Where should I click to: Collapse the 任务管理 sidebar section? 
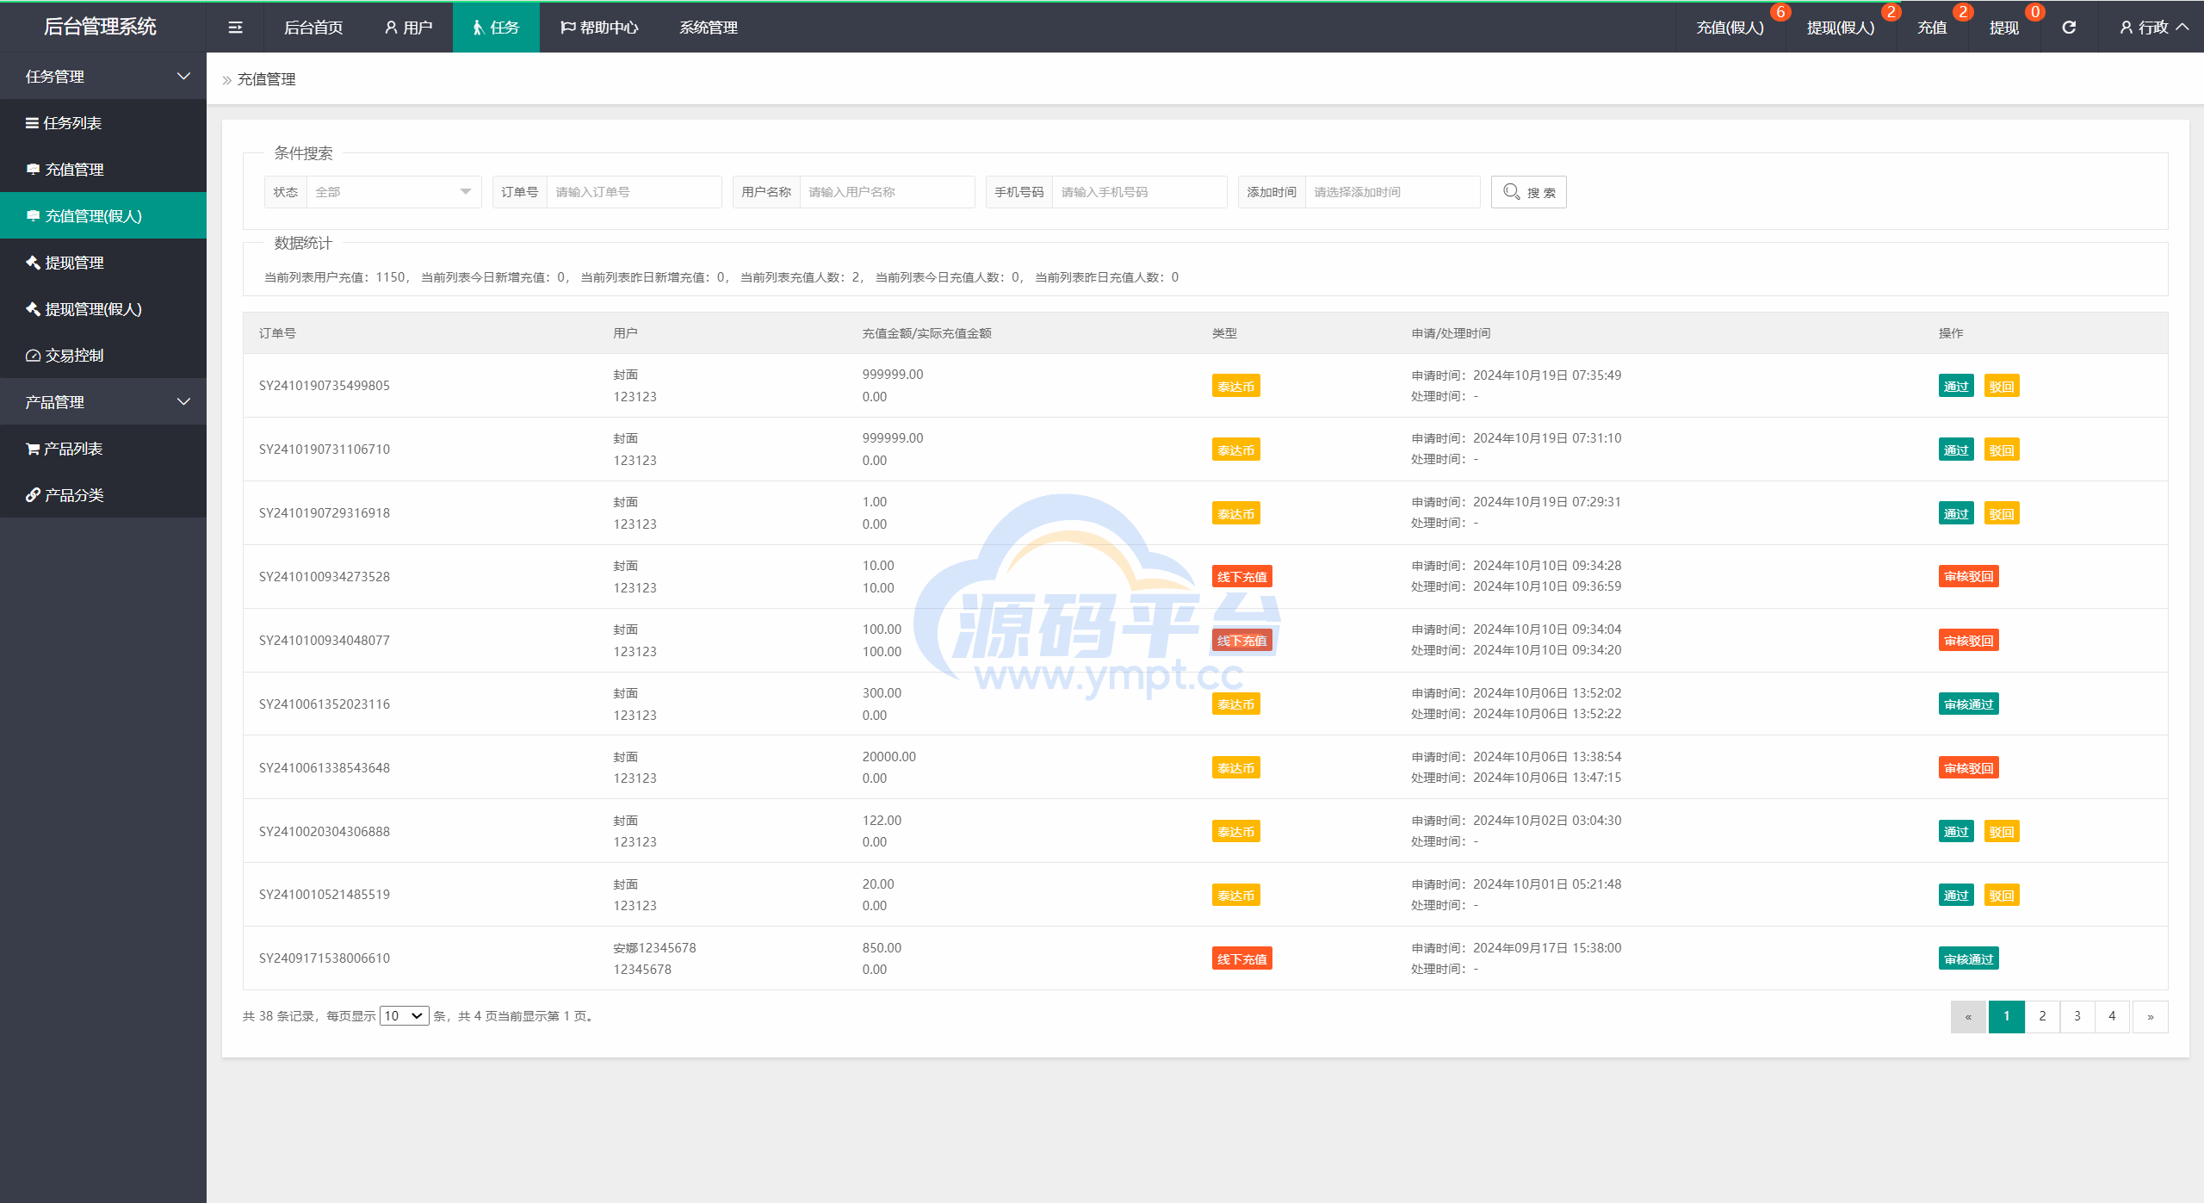103,77
